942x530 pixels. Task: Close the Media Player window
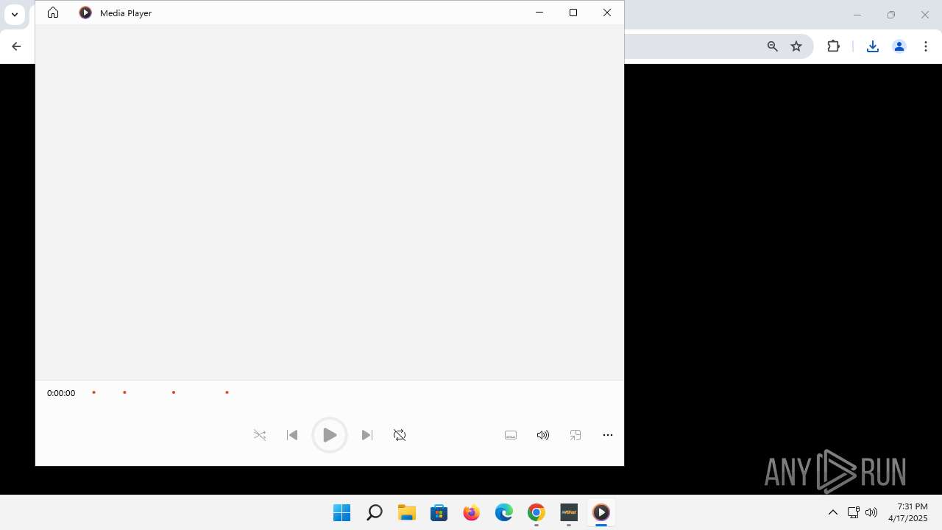607,13
